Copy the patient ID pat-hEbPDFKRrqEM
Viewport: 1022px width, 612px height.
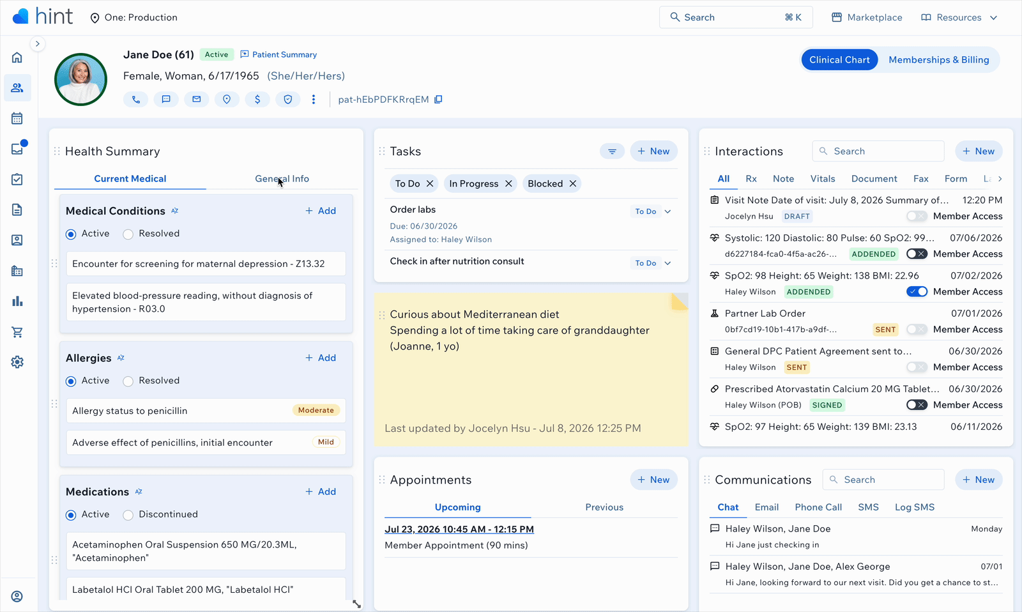[x=438, y=99]
